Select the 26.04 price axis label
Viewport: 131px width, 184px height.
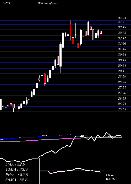(122, 104)
